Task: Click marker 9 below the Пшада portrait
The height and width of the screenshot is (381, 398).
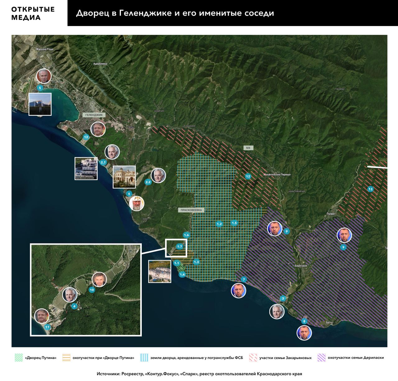Action: [x=343, y=247]
